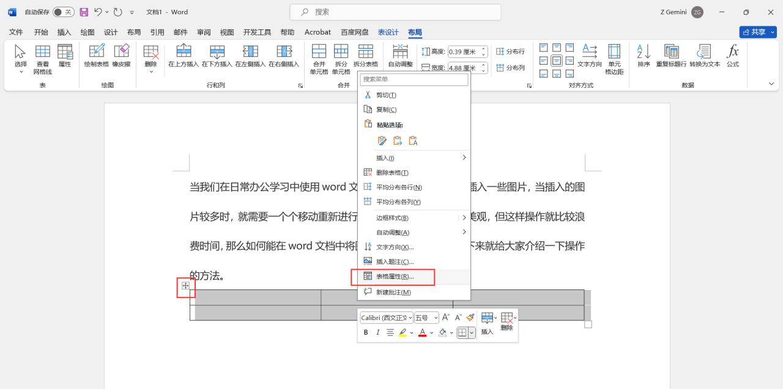Open the 表设计 tab

388,32
